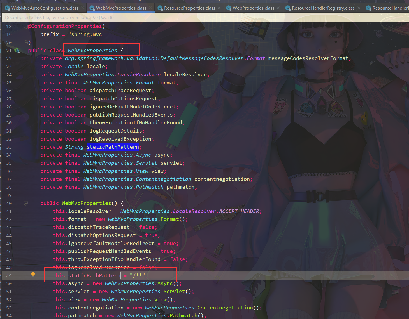Click line number 33 in the gutter
Image resolution: width=409 pixels, height=319 pixels.
tap(9, 147)
